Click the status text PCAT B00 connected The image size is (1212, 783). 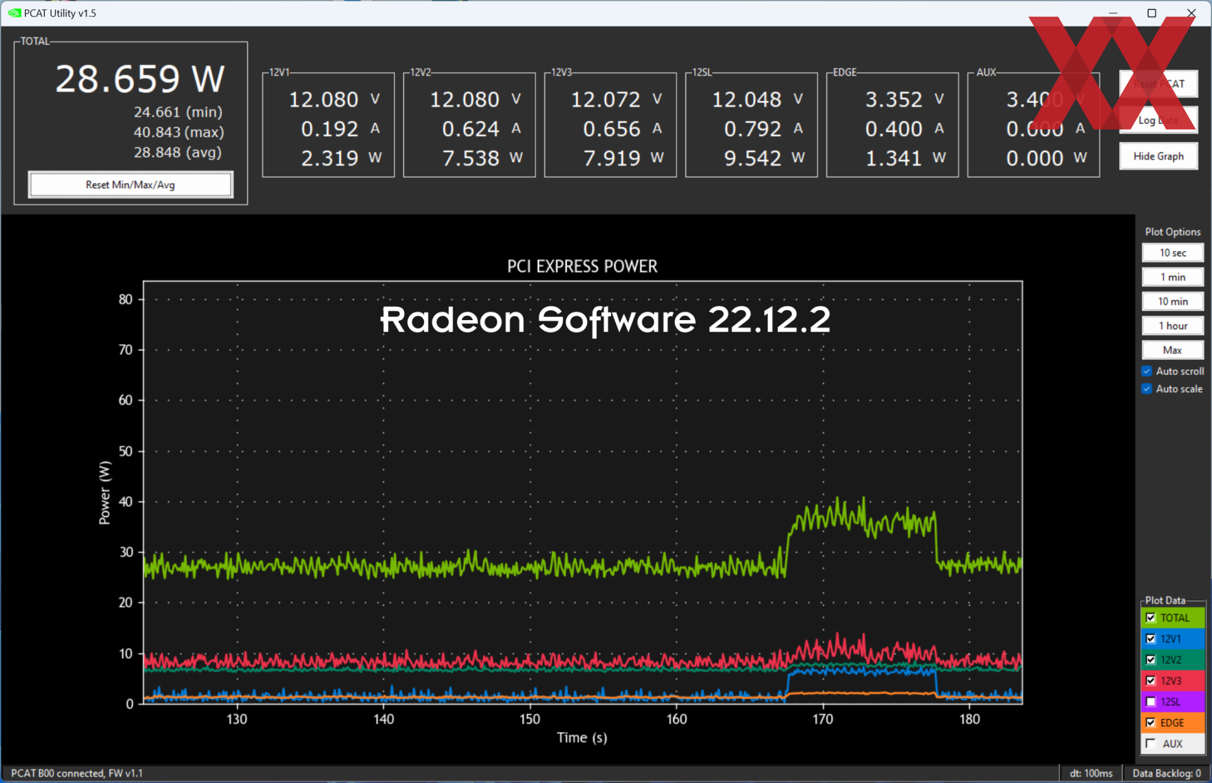76,773
